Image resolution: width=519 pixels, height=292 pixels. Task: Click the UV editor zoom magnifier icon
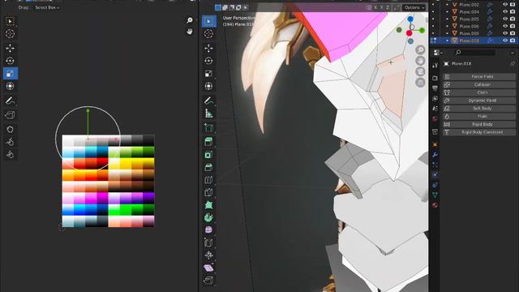[190, 20]
